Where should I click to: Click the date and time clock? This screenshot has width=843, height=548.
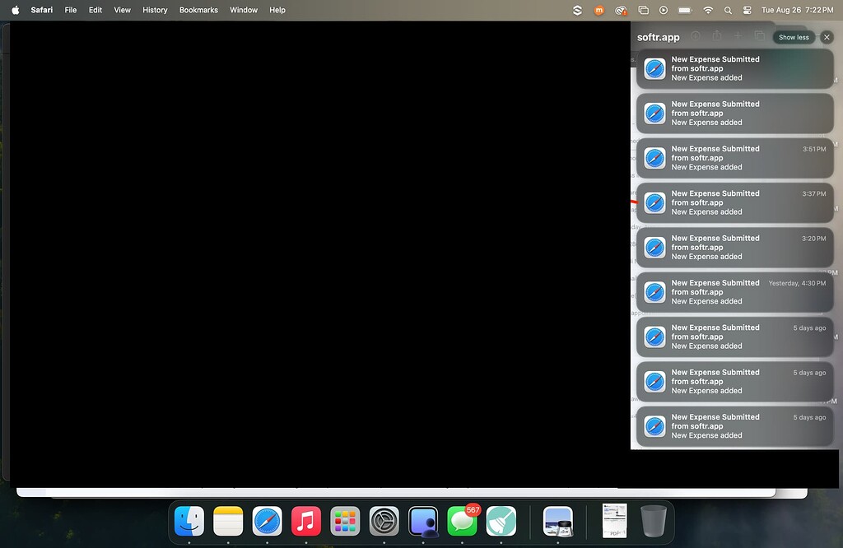797,10
